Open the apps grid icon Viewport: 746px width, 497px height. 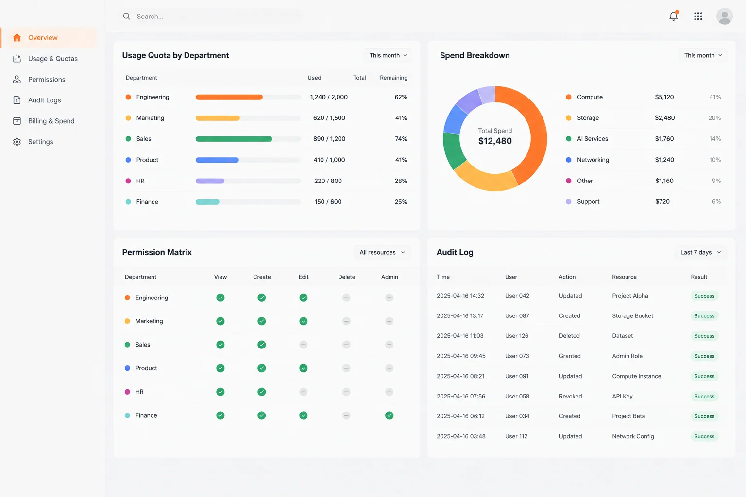698,16
